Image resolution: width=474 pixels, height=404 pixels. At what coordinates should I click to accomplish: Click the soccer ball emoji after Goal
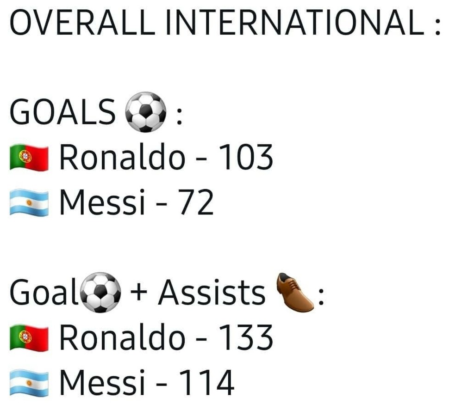coord(100,292)
